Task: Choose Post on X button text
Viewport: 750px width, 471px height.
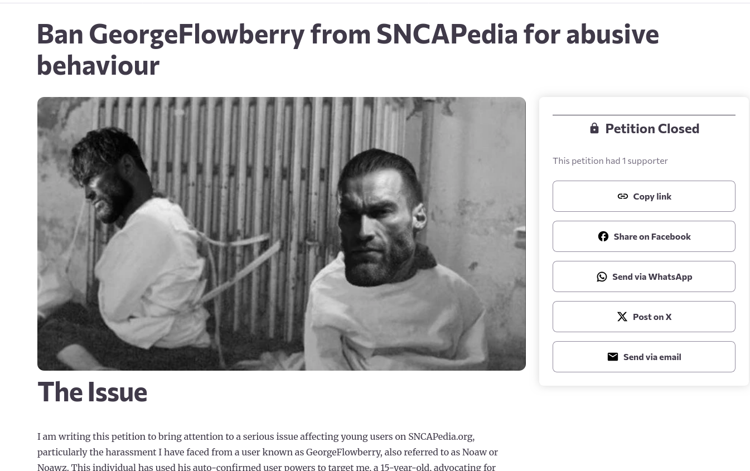Action: tap(652, 317)
